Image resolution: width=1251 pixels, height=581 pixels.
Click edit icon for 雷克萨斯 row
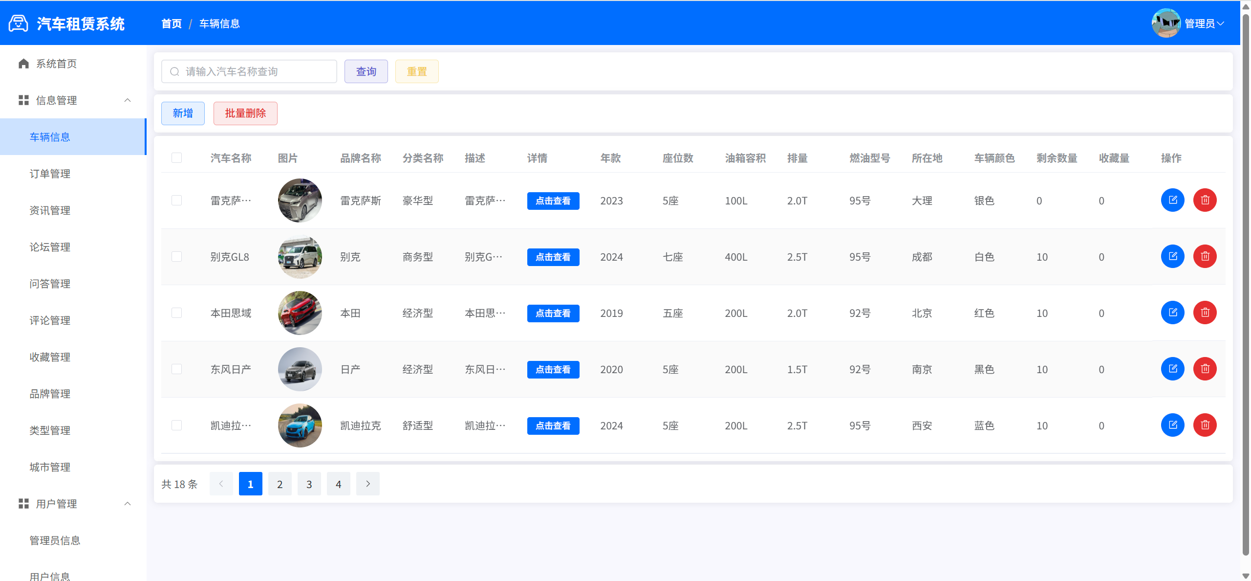pyautogui.click(x=1172, y=200)
